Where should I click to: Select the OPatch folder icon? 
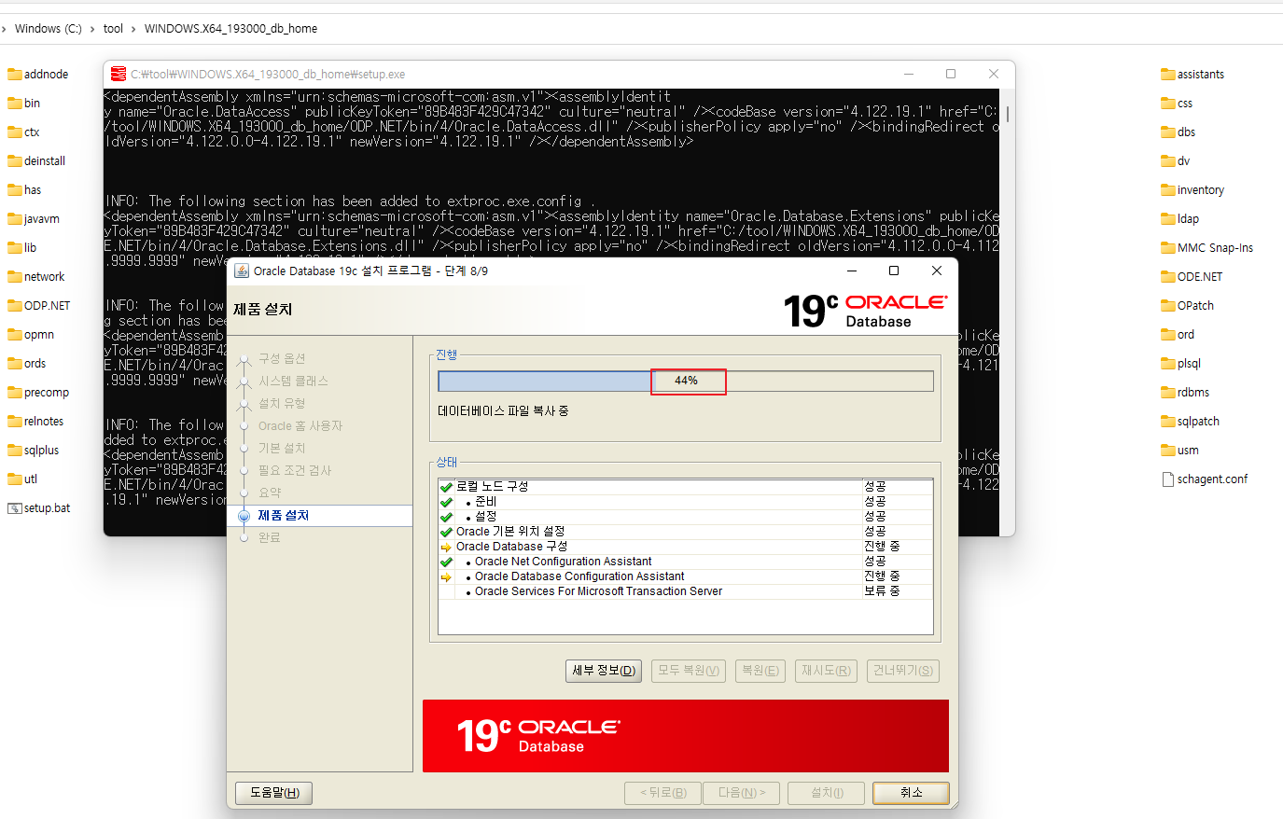[1168, 306]
